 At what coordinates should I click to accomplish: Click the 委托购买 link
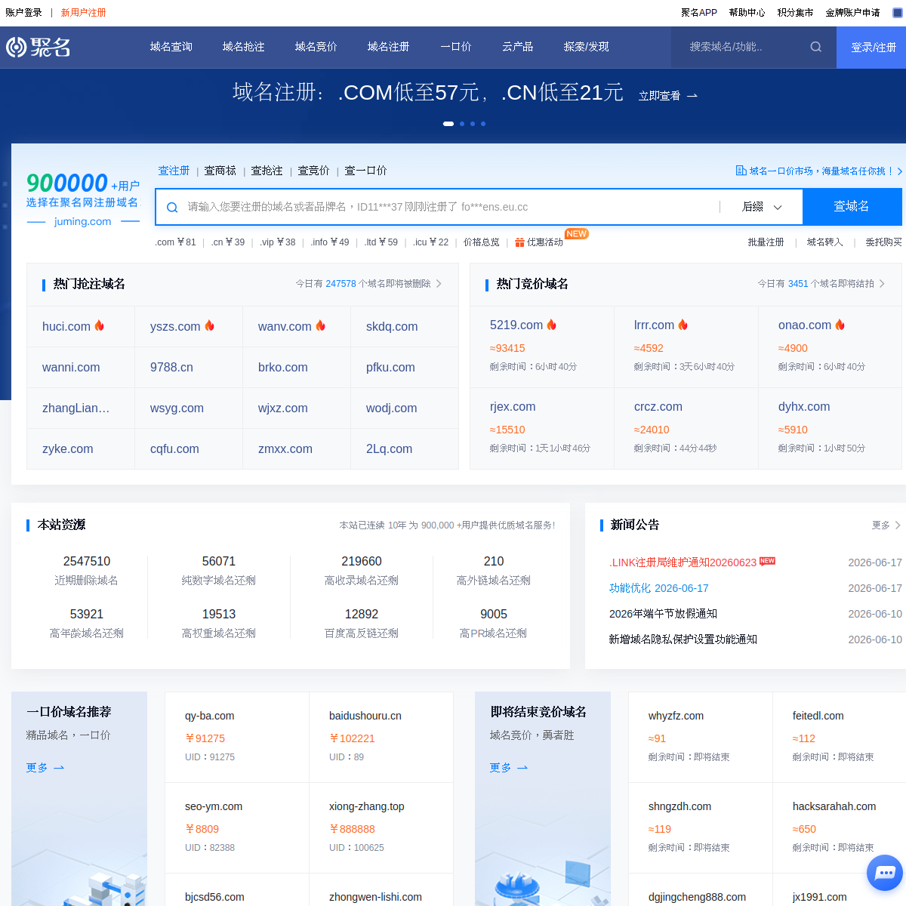[x=884, y=242]
